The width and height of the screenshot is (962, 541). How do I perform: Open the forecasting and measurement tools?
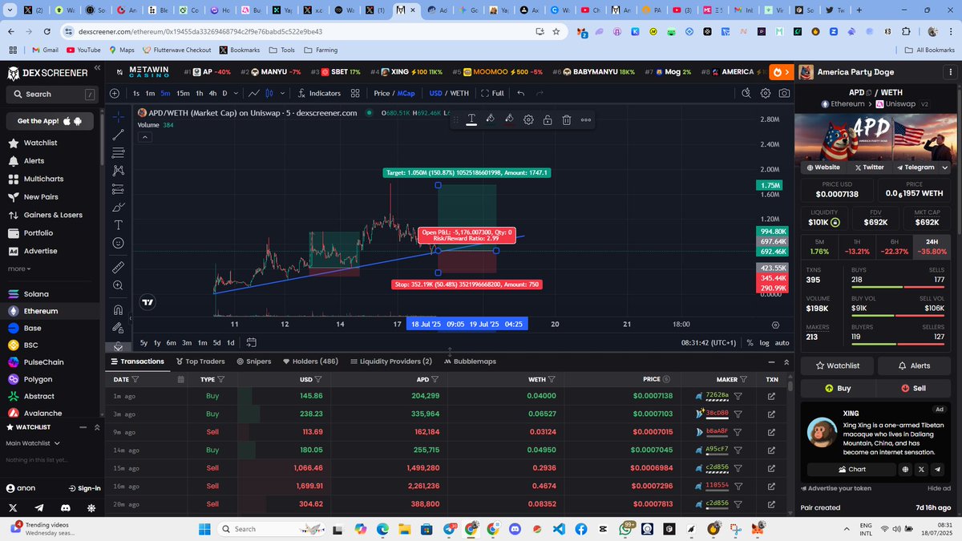pyautogui.click(x=119, y=189)
